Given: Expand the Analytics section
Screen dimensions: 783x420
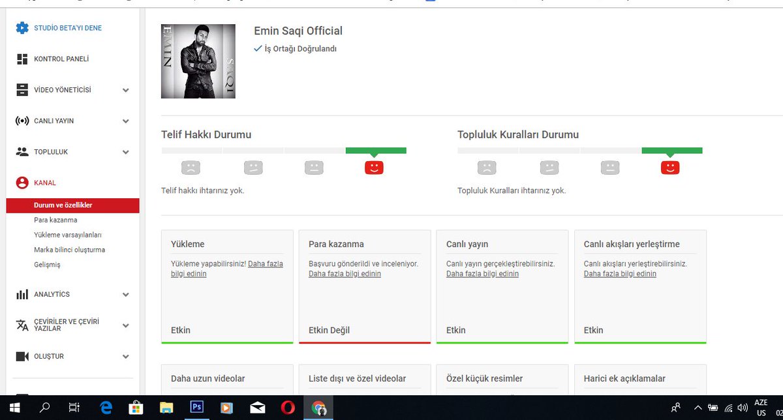Looking at the screenshot, I should coord(126,295).
